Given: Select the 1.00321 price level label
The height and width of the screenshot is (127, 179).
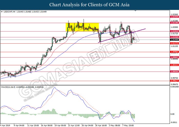Looking at the screenshot, I should pyautogui.click(x=174, y=65).
